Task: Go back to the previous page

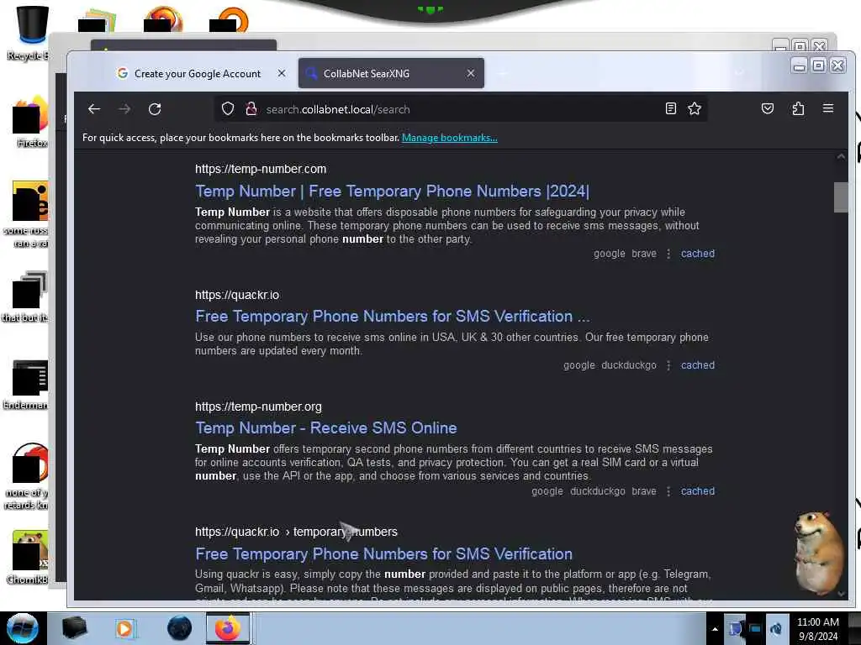Action: coord(94,109)
